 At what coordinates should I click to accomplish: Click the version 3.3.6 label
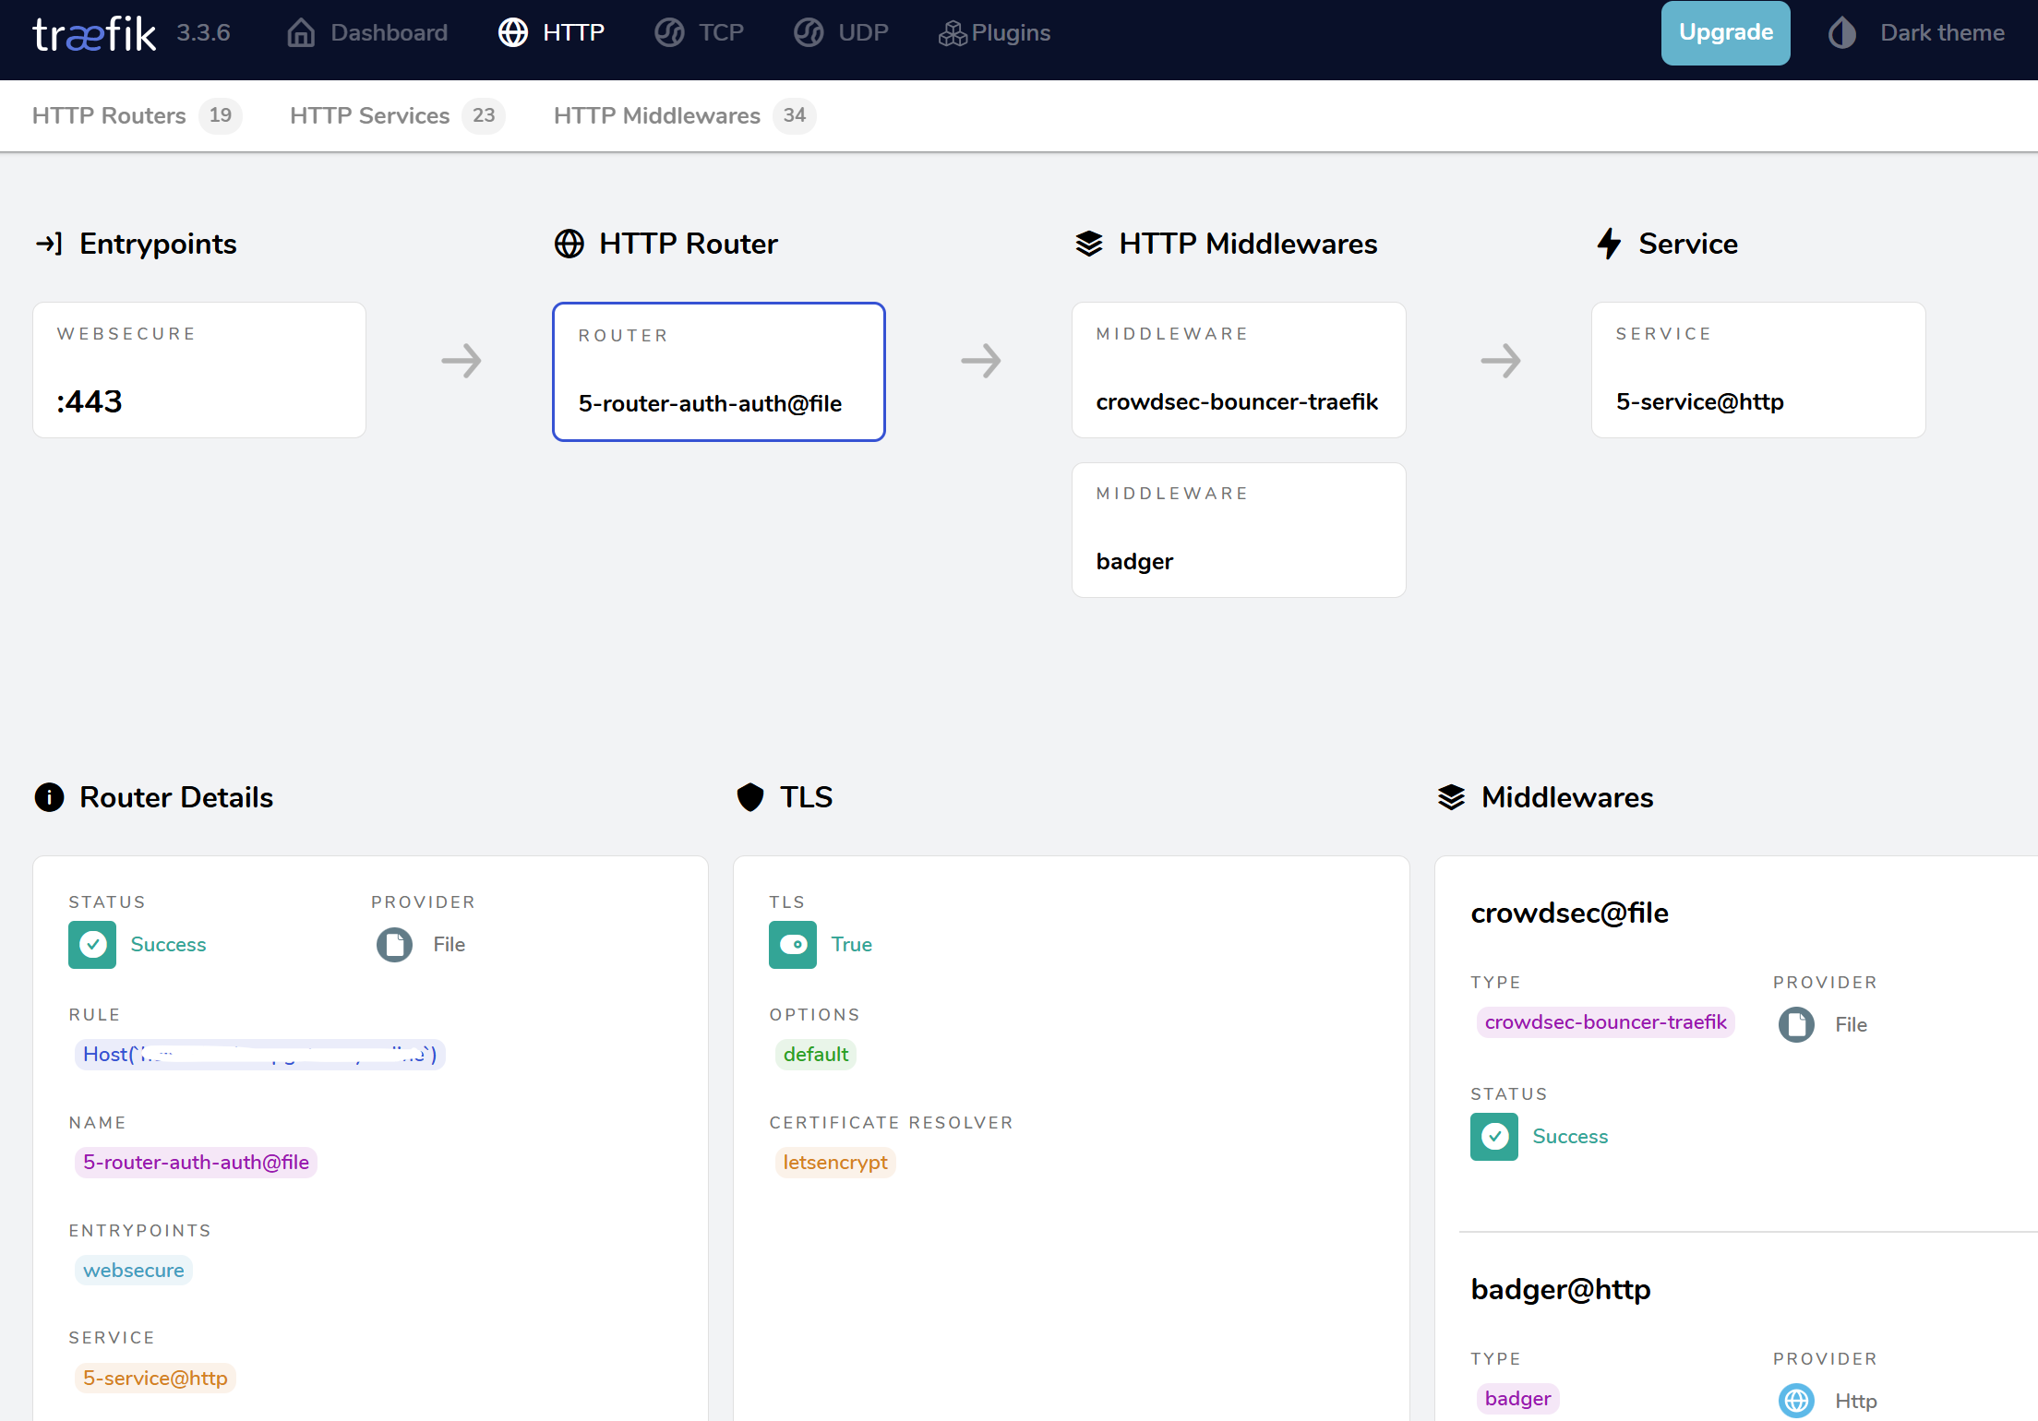(203, 33)
